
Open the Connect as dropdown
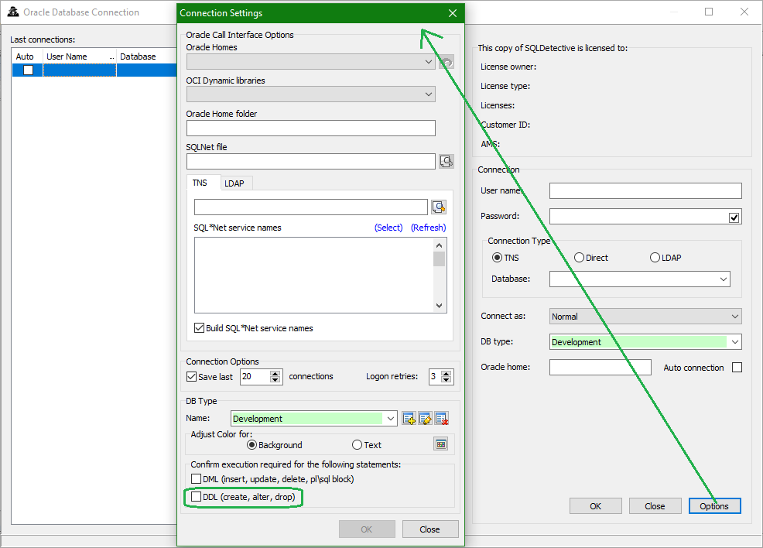coord(735,317)
